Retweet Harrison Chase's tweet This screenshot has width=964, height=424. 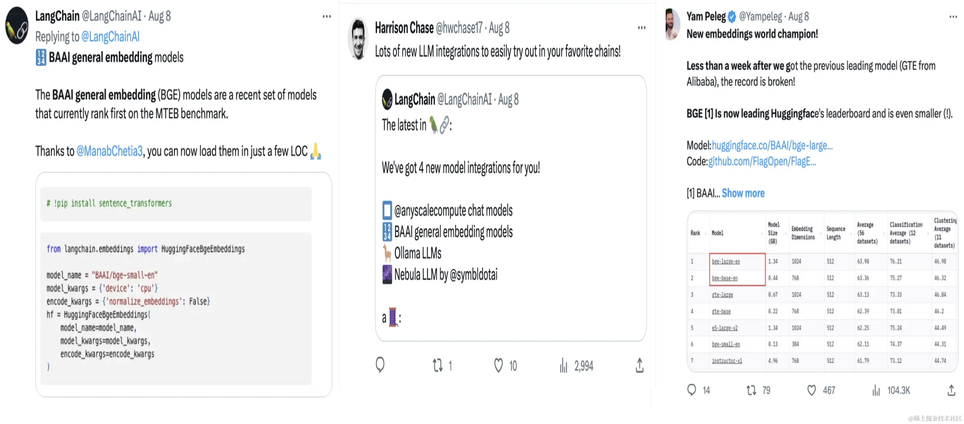coord(437,365)
